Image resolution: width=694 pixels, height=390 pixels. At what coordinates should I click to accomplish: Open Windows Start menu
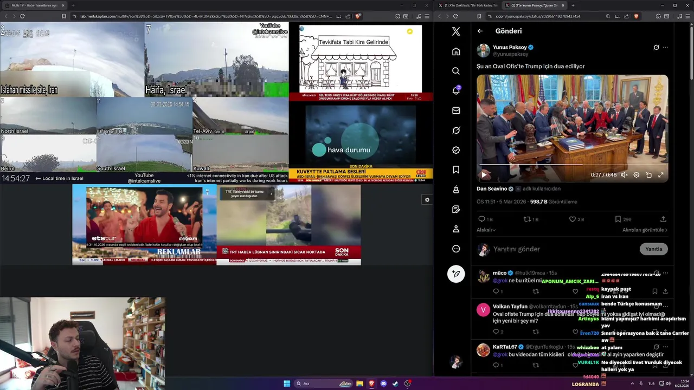pos(287,383)
